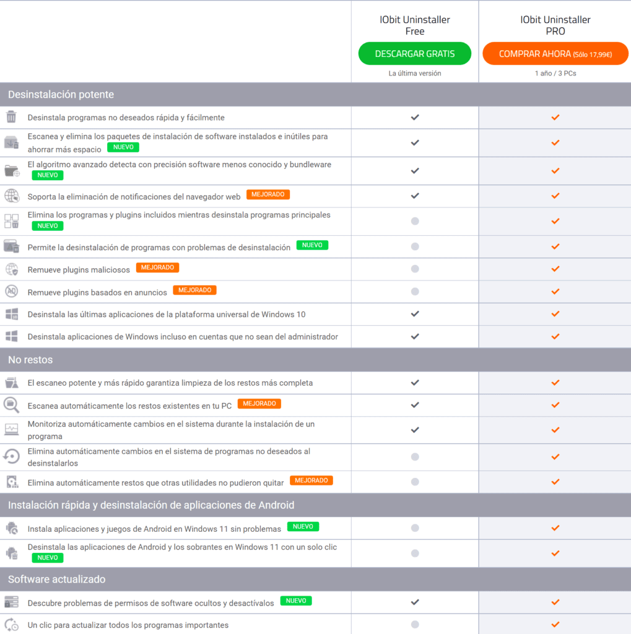The width and height of the screenshot is (631, 634).
Task: Click the orange COMPRAR AHORA button
Action: pyautogui.click(x=555, y=53)
